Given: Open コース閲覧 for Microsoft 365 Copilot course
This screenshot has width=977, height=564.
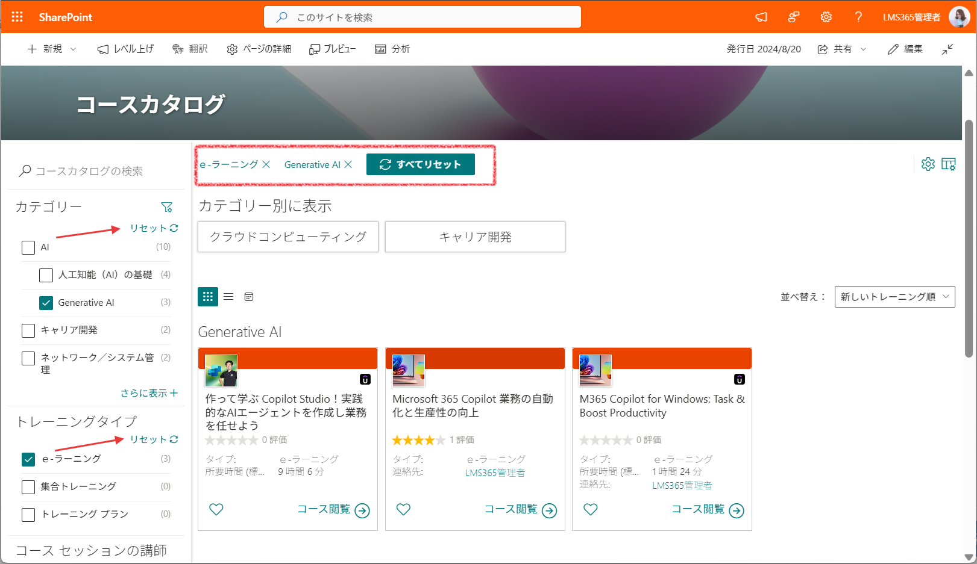Looking at the screenshot, I should point(521,510).
